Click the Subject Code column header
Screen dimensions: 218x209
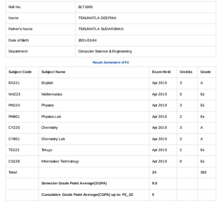(20, 72)
